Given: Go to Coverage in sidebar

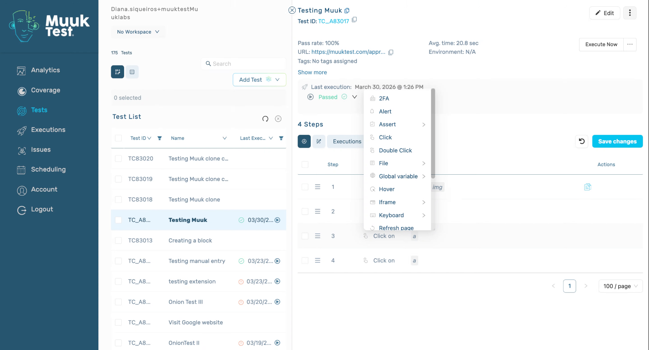Looking at the screenshot, I should [39, 91].
